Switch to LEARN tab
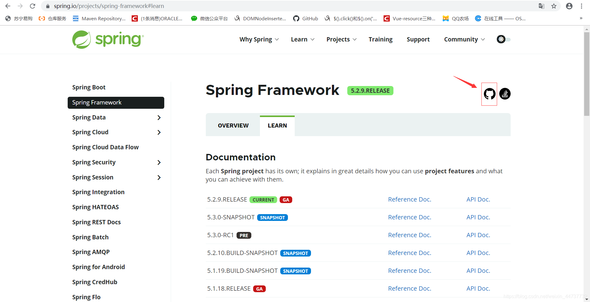 tap(277, 126)
